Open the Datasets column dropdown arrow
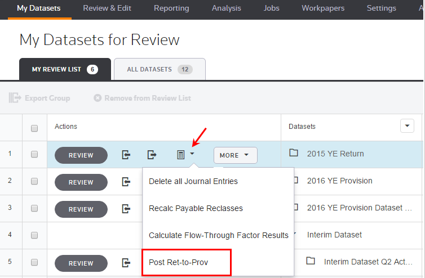The image size is (425, 278). click(407, 126)
